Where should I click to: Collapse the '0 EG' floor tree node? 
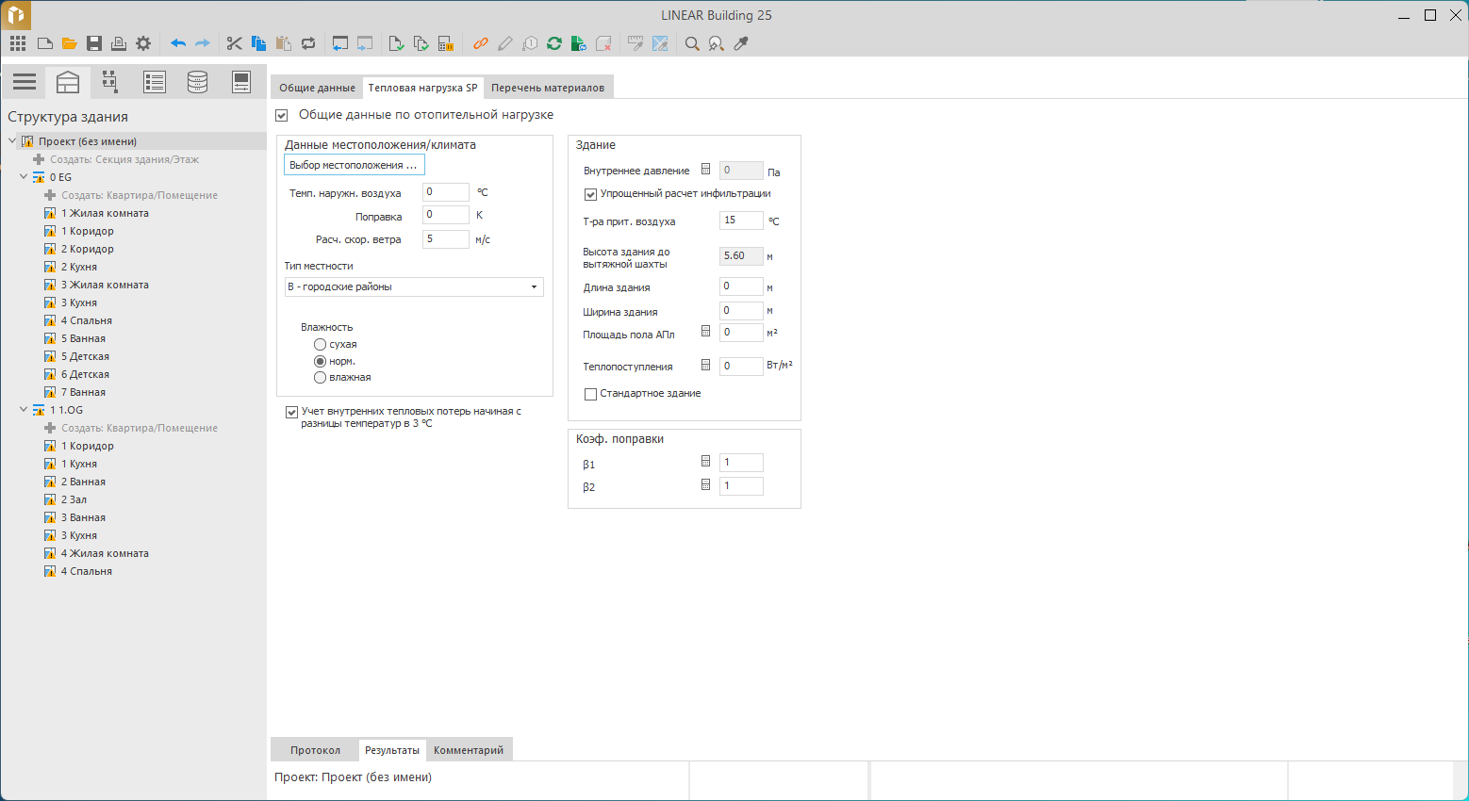24,177
